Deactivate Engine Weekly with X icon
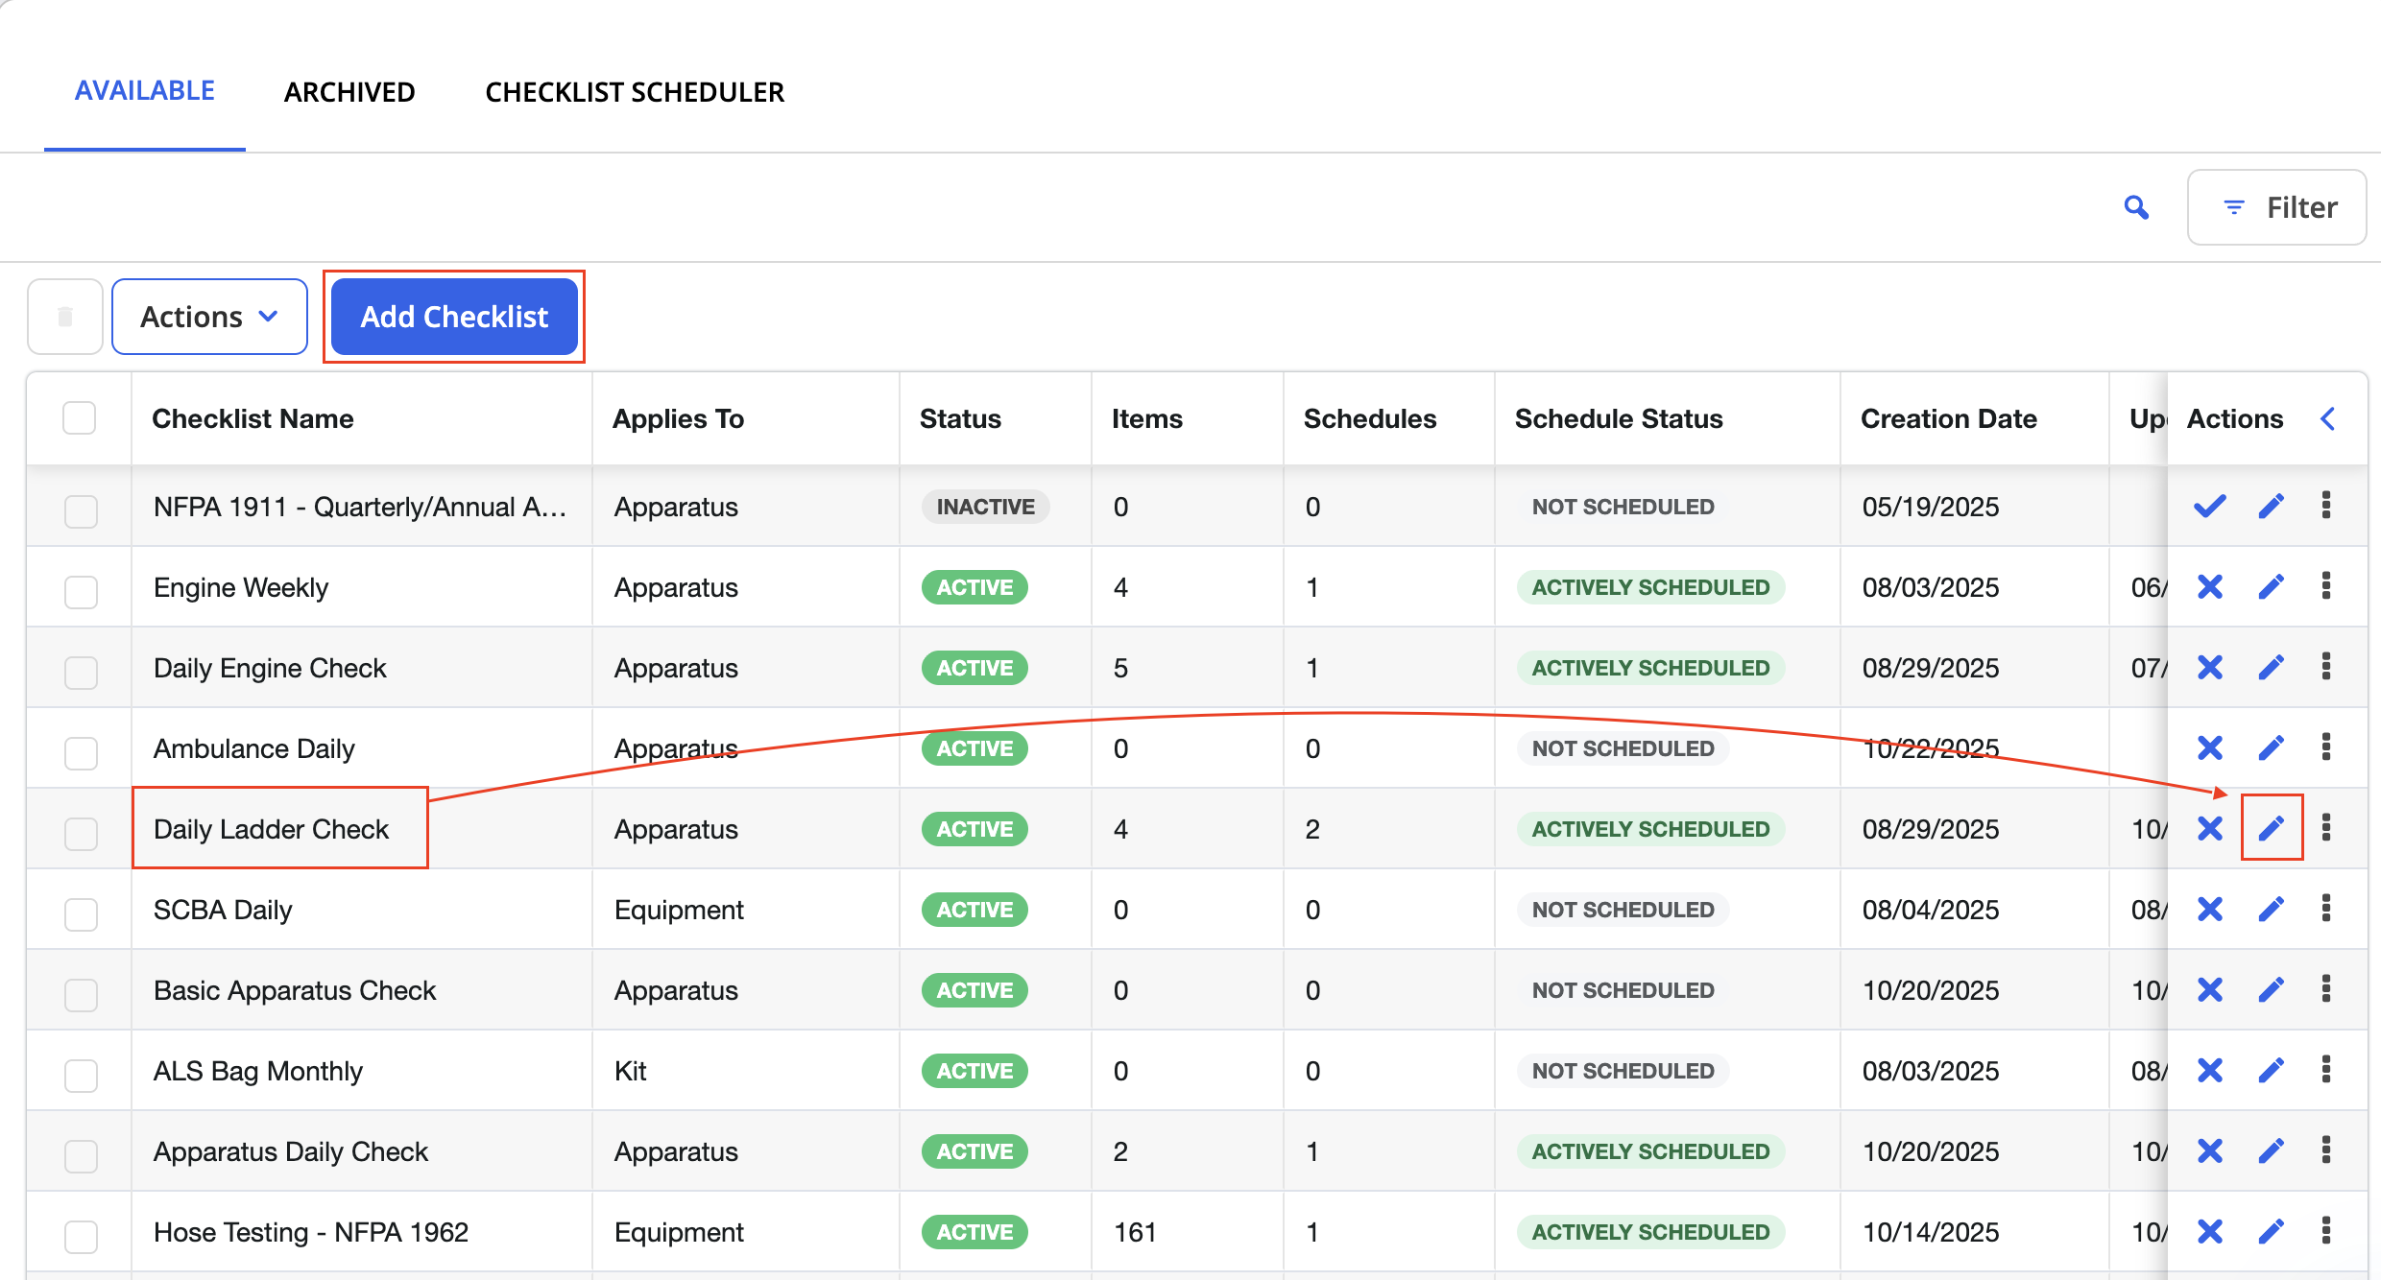This screenshot has width=2381, height=1280. point(2210,586)
